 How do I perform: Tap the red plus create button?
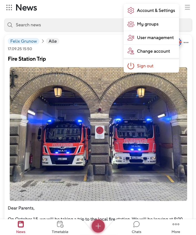click(x=98, y=226)
